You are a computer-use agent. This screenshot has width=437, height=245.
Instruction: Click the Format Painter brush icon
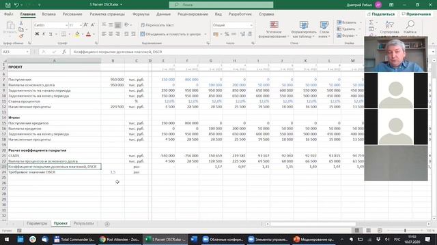pyautogui.click(x=21, y=36)
